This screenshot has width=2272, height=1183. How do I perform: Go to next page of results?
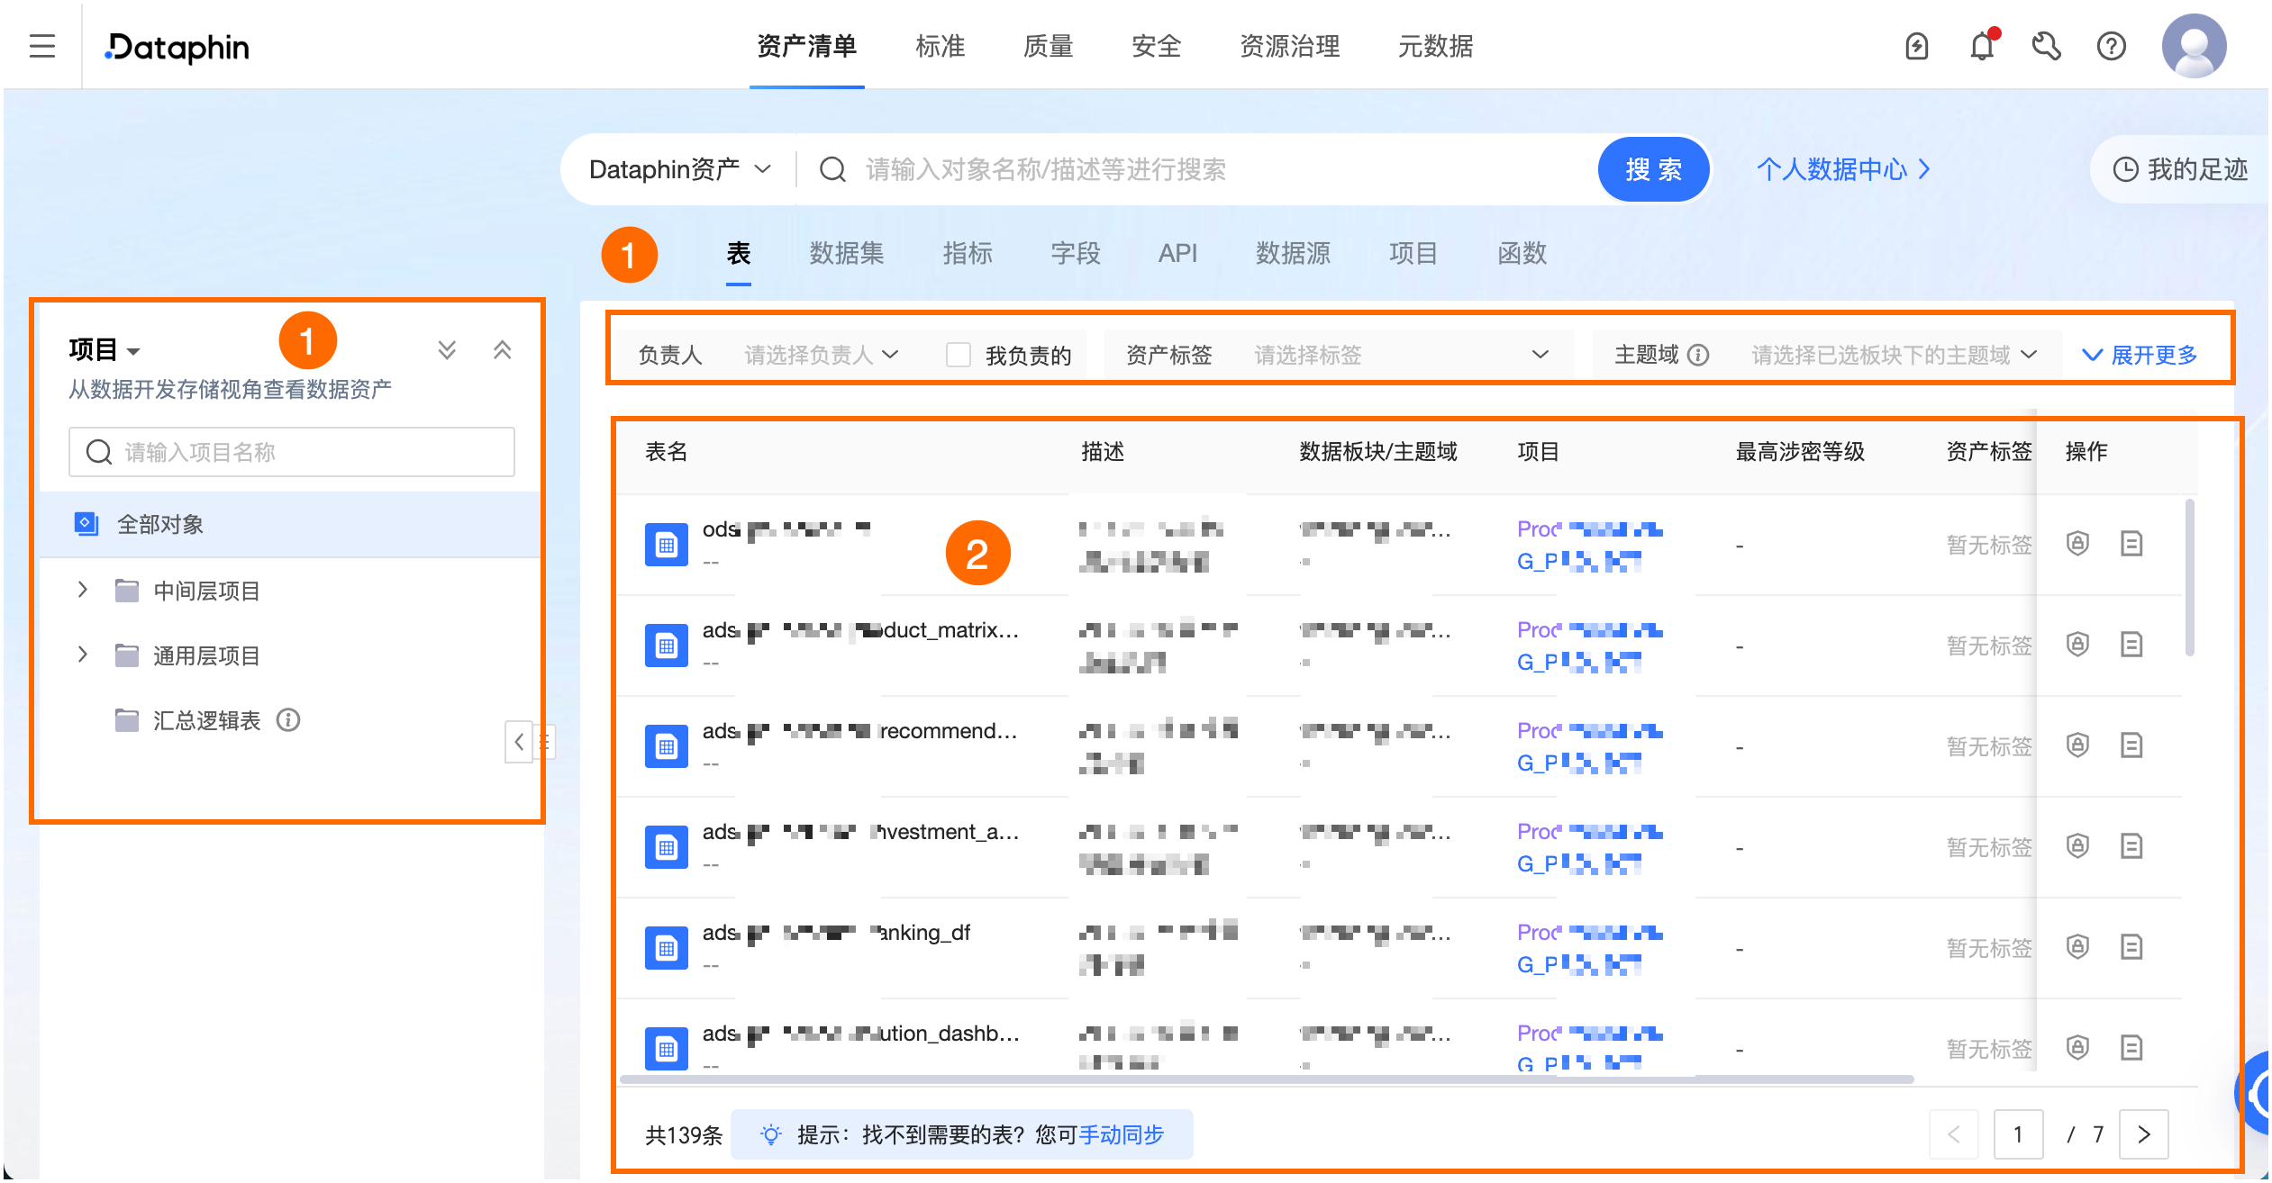pyautogui.click(x=2144, y=1134)
